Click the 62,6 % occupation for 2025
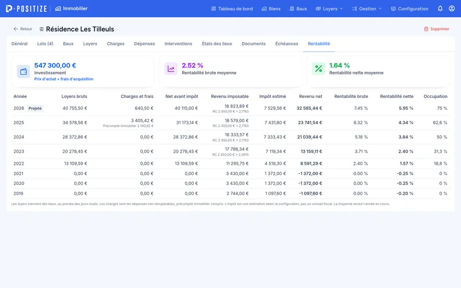Viewport: 461px width, 288px height. click(440, 123)
